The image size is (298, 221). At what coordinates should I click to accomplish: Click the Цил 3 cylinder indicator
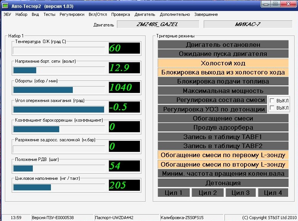pyautogui.click(x=241, y=193)
